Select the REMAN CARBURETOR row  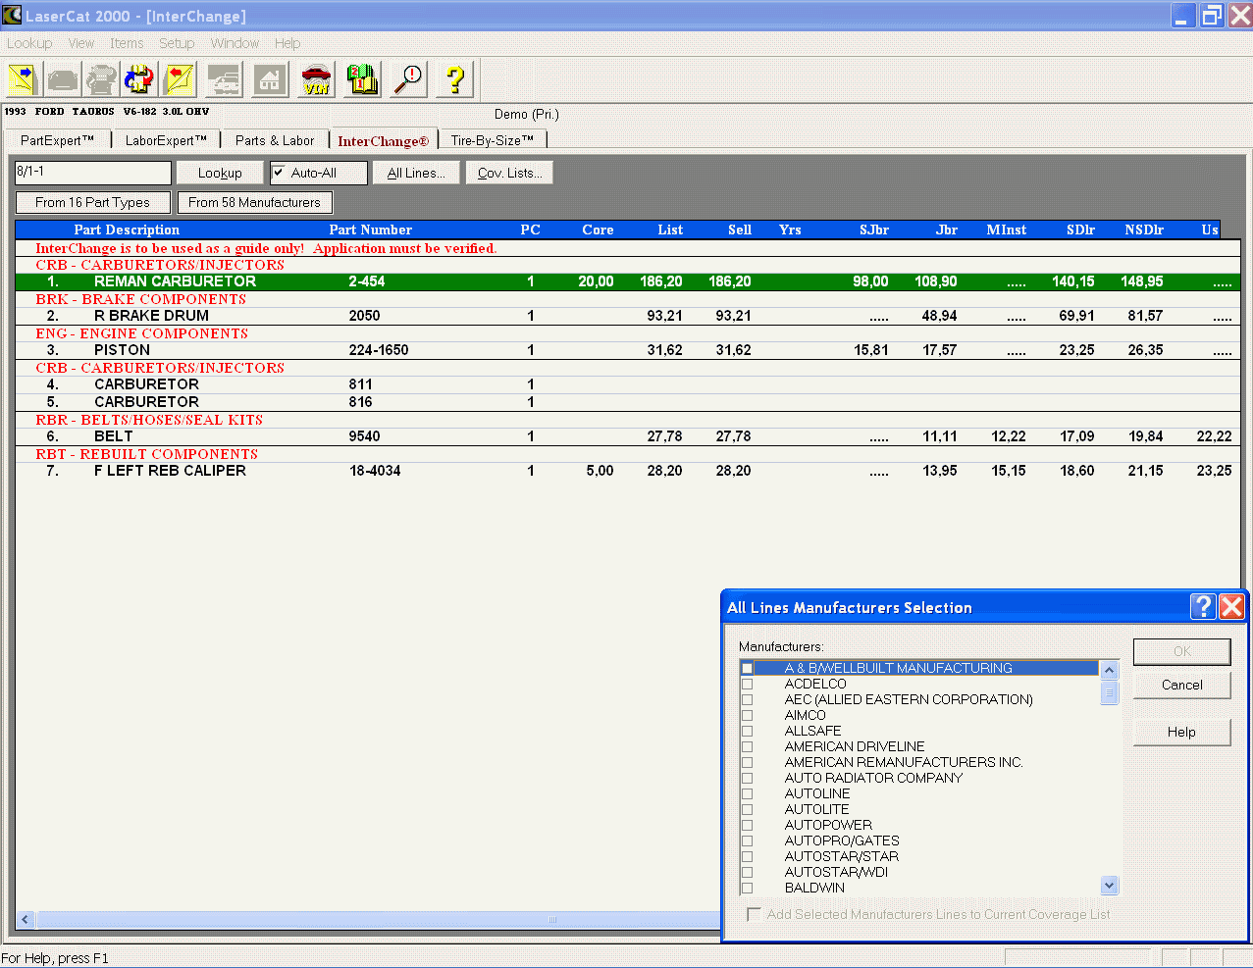(x=628, y=281)
